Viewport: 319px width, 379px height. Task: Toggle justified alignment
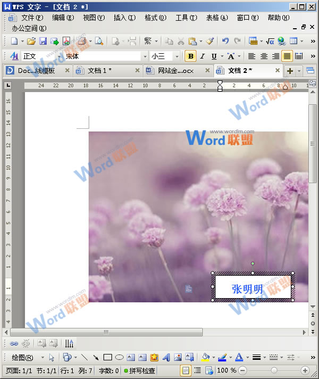click(287, 56)
